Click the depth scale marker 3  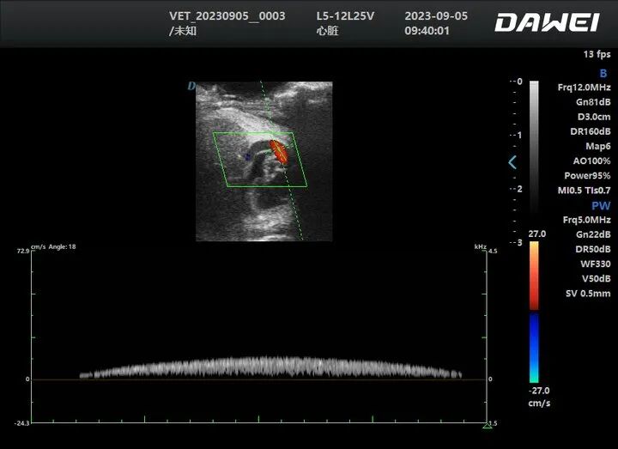(519, 242)
